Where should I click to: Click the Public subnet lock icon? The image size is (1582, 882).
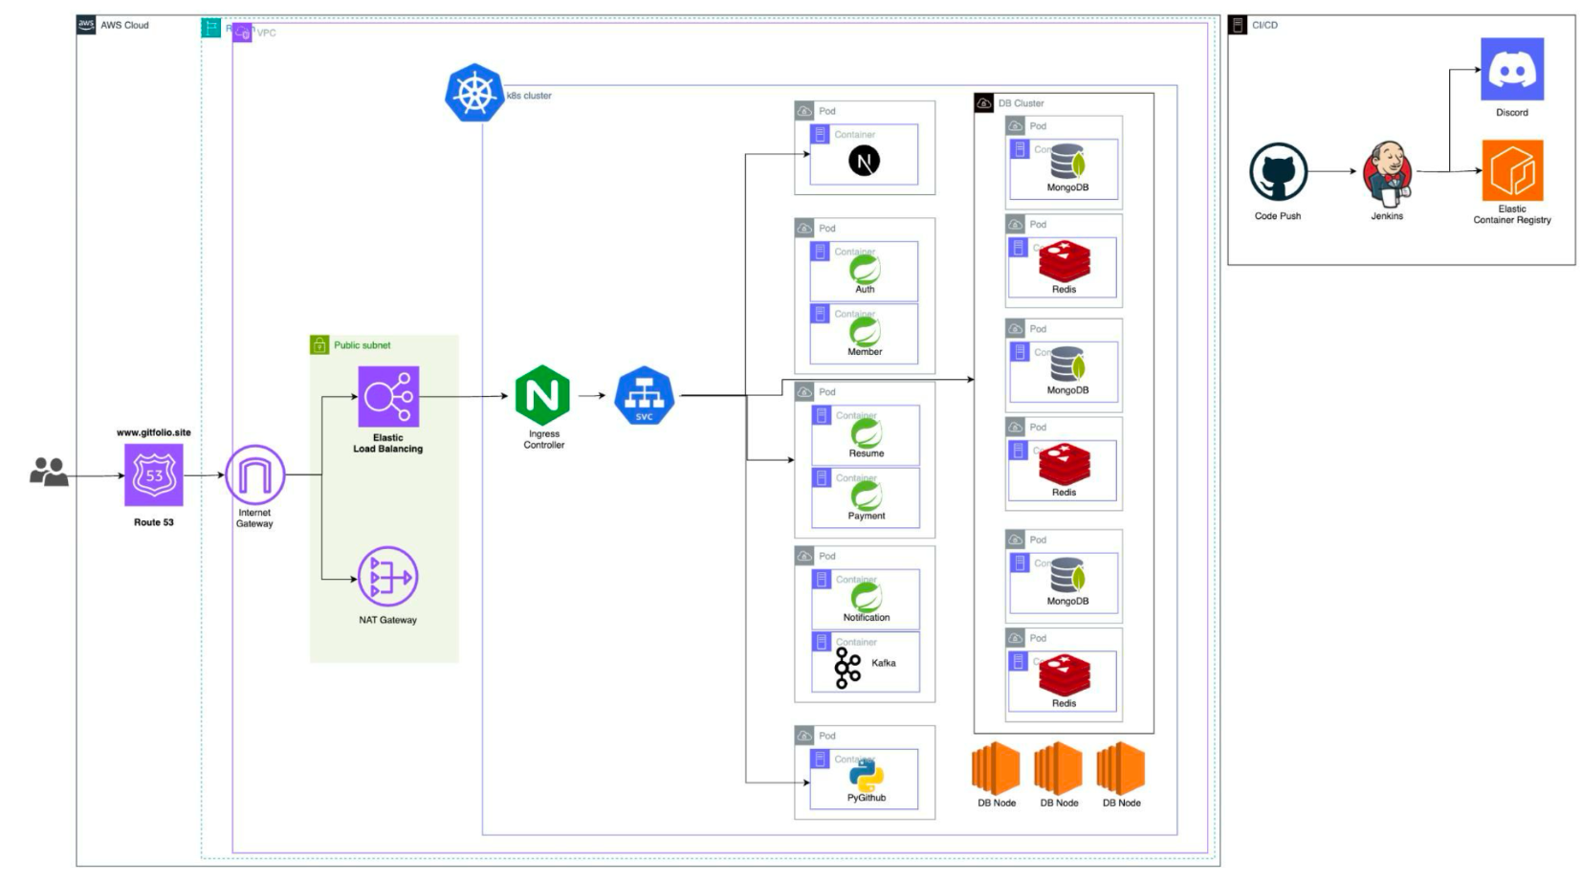pyautogui.click(x=319, y=344)
